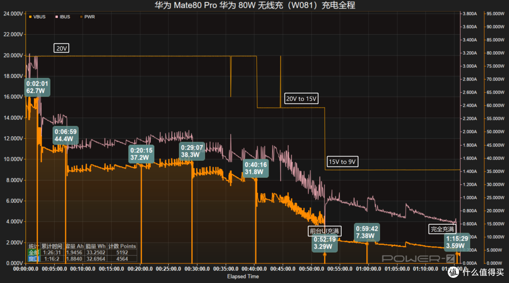This screenshot has width=509, height=283.
Task: Toggle the VBUS legend entry
Action: click(37, 17)
